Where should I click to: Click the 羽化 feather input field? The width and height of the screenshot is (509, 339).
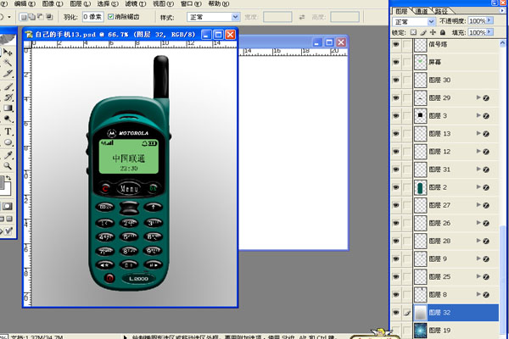[92, 17]
